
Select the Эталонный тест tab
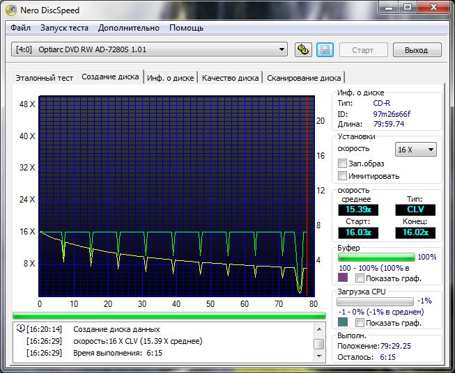(45, 78)
